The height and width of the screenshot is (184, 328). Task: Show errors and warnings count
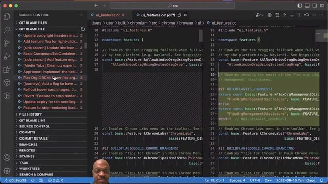pos(55,180)
